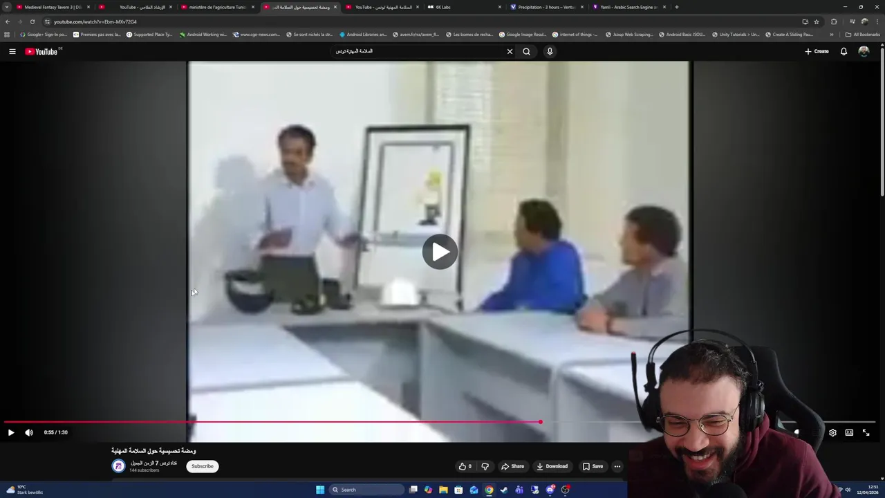
Task: Open File Explorer from taskbar
Action: click(443, 490)
